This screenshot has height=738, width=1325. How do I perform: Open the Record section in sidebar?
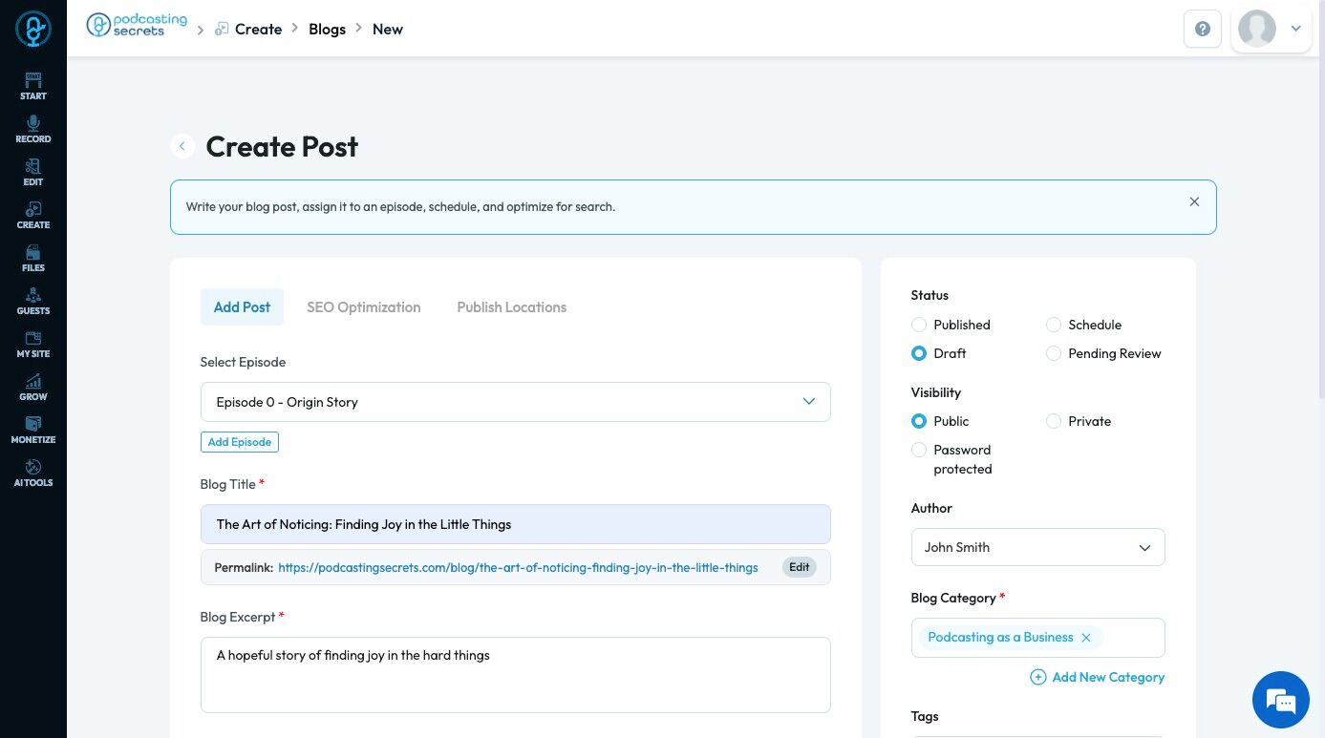point(33,130)
